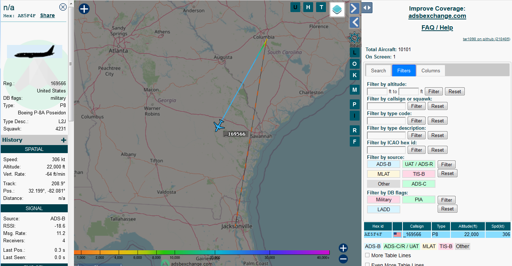The image size is (512, 266).
Task: Select TIS-B source filter option
Action: (419, 174)
